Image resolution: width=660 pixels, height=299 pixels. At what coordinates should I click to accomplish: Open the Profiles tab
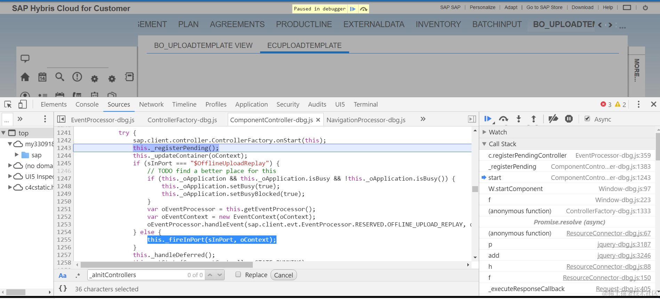coord(216,105)
